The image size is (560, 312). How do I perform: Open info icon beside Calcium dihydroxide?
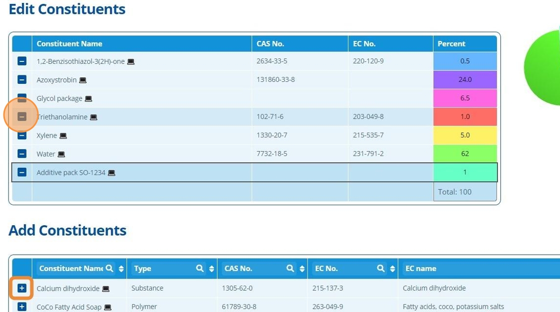tap(105, 289)
